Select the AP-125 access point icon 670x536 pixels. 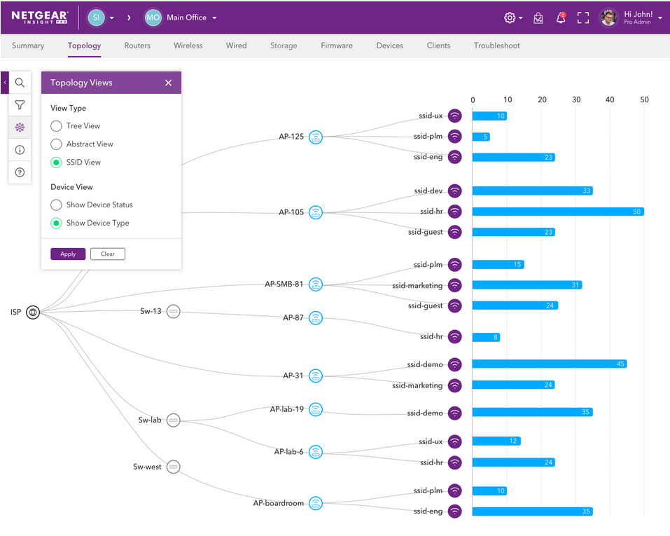316,137
